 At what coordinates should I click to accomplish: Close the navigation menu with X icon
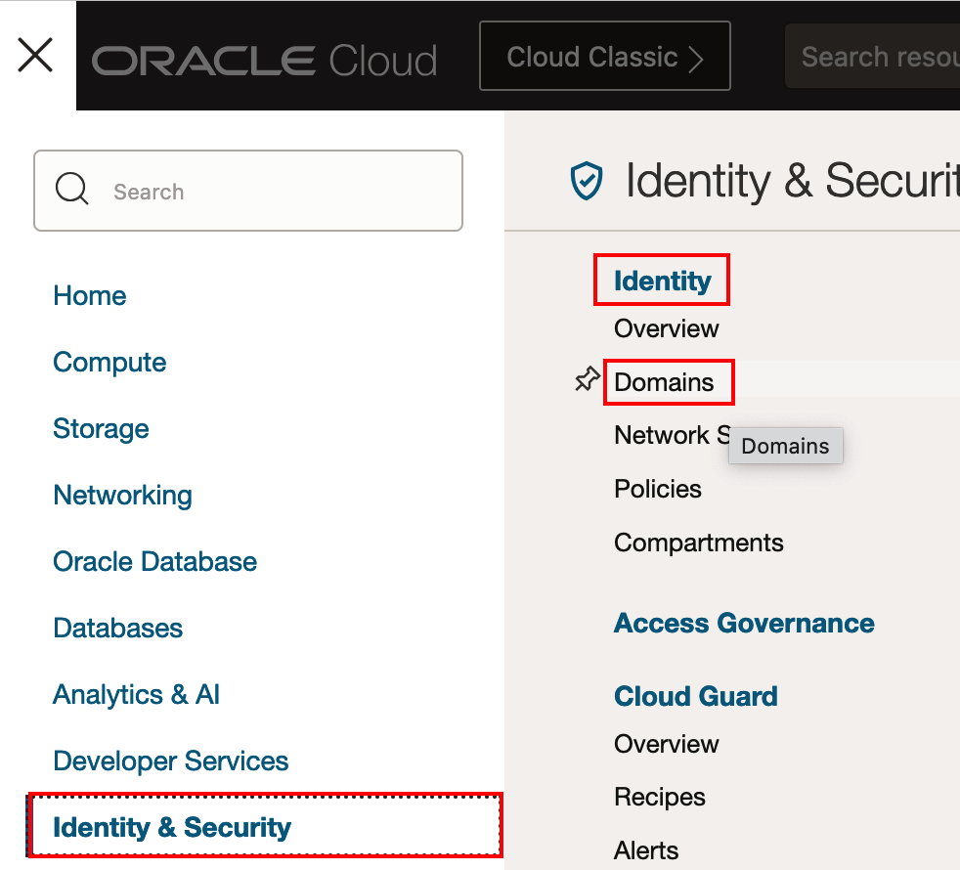click(x=36, y=56)
